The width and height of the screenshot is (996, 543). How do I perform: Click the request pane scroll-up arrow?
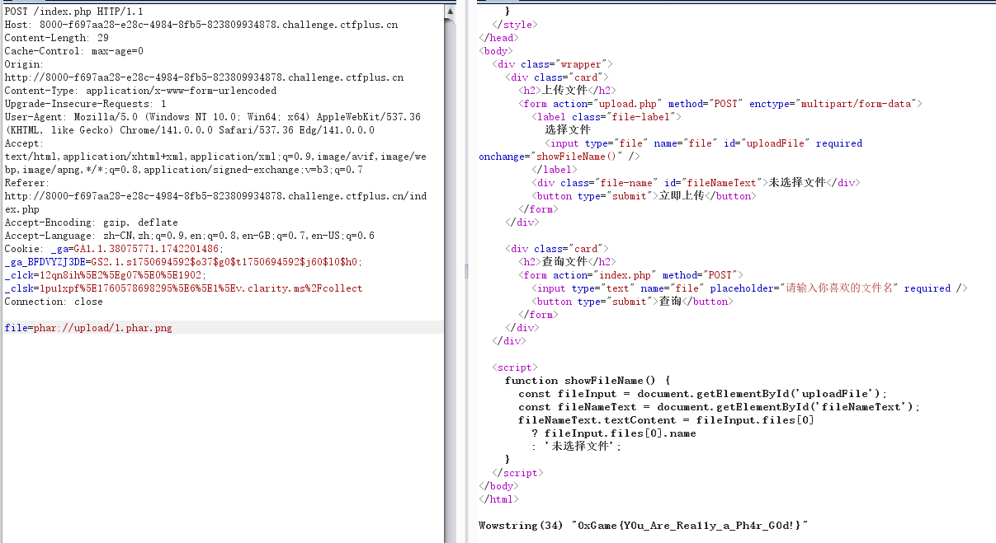pos(450,12)
